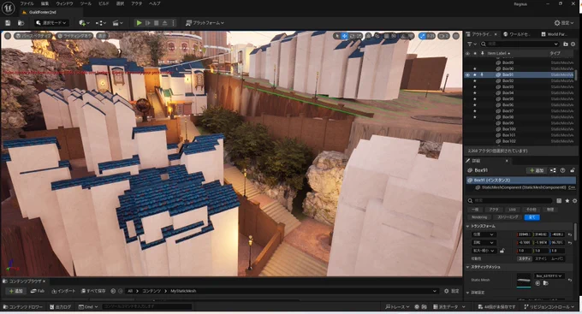Click the Details property matrix grid icon
582x314 pixels.
click(x=559, y=201)
